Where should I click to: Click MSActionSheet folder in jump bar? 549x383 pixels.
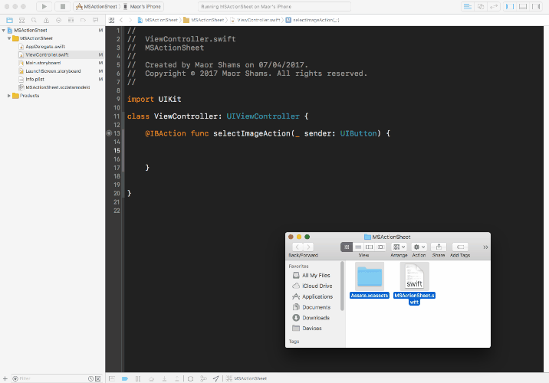click(x=204, y=20)
